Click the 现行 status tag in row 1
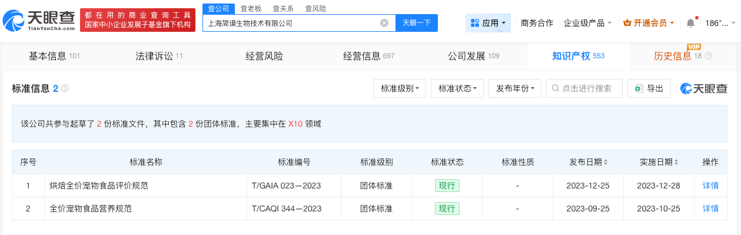This screenshot has height=235, width=741. [x=447, y=186]
